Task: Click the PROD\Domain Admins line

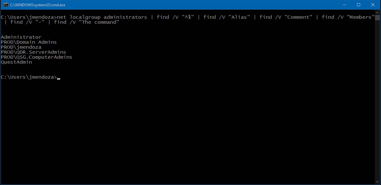Action: (x=29, y=42)
